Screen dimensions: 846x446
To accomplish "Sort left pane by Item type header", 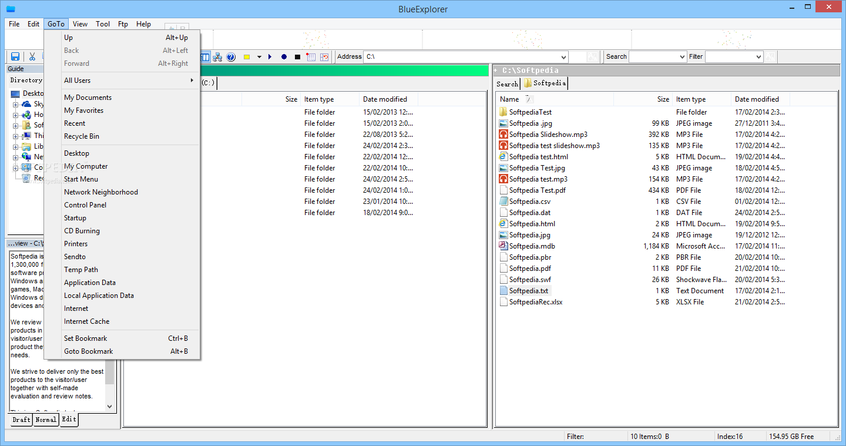I will (330, 99).
